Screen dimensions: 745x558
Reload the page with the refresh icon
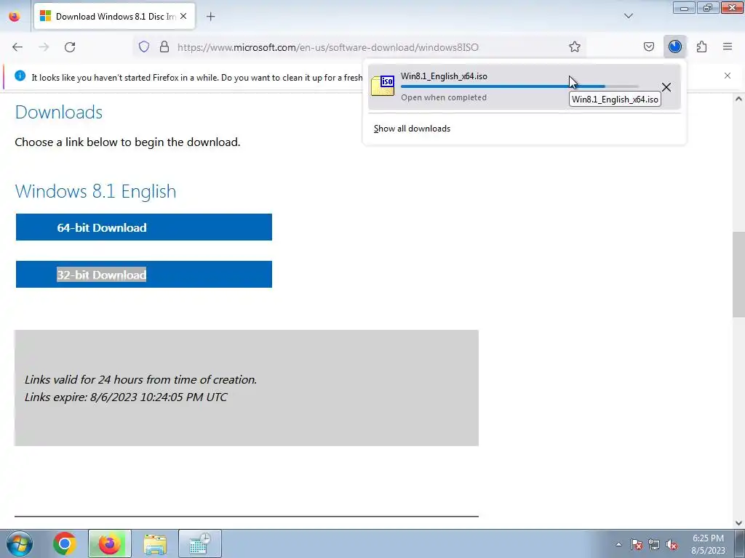tap(70, 47)
